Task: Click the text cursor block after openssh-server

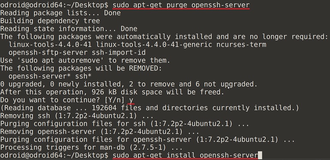Action: 260,155
